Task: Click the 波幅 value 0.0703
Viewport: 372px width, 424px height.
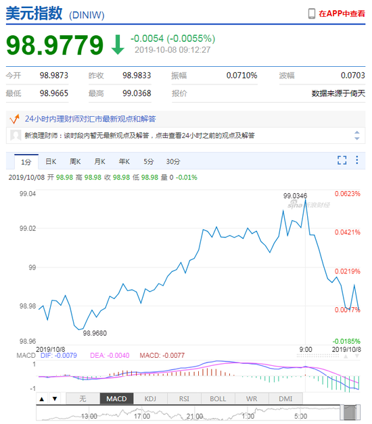Action: click(353, 76)
